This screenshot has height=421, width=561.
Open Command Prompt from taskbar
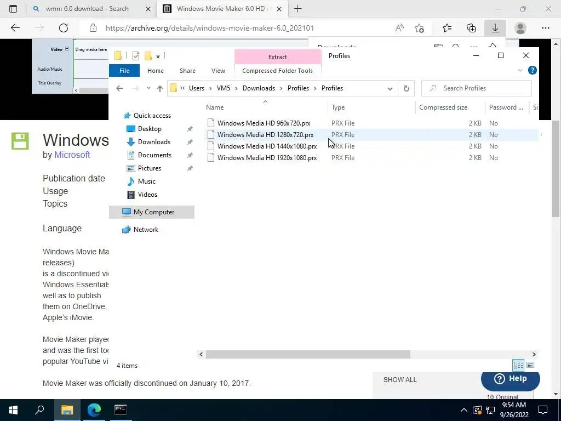(121, 410)
